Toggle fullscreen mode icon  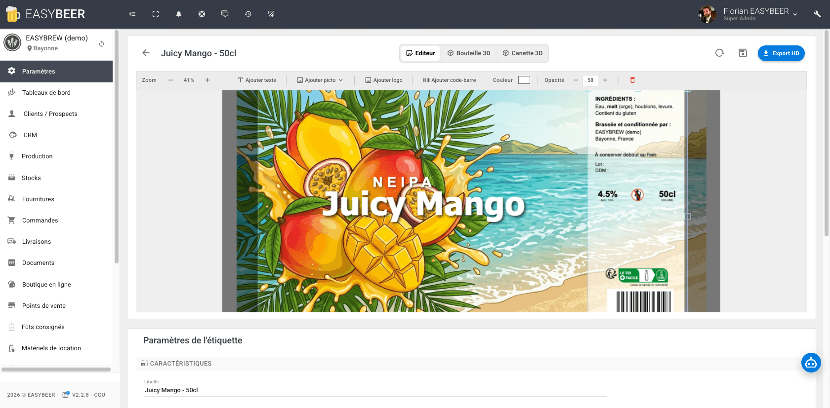coord(156,14)
